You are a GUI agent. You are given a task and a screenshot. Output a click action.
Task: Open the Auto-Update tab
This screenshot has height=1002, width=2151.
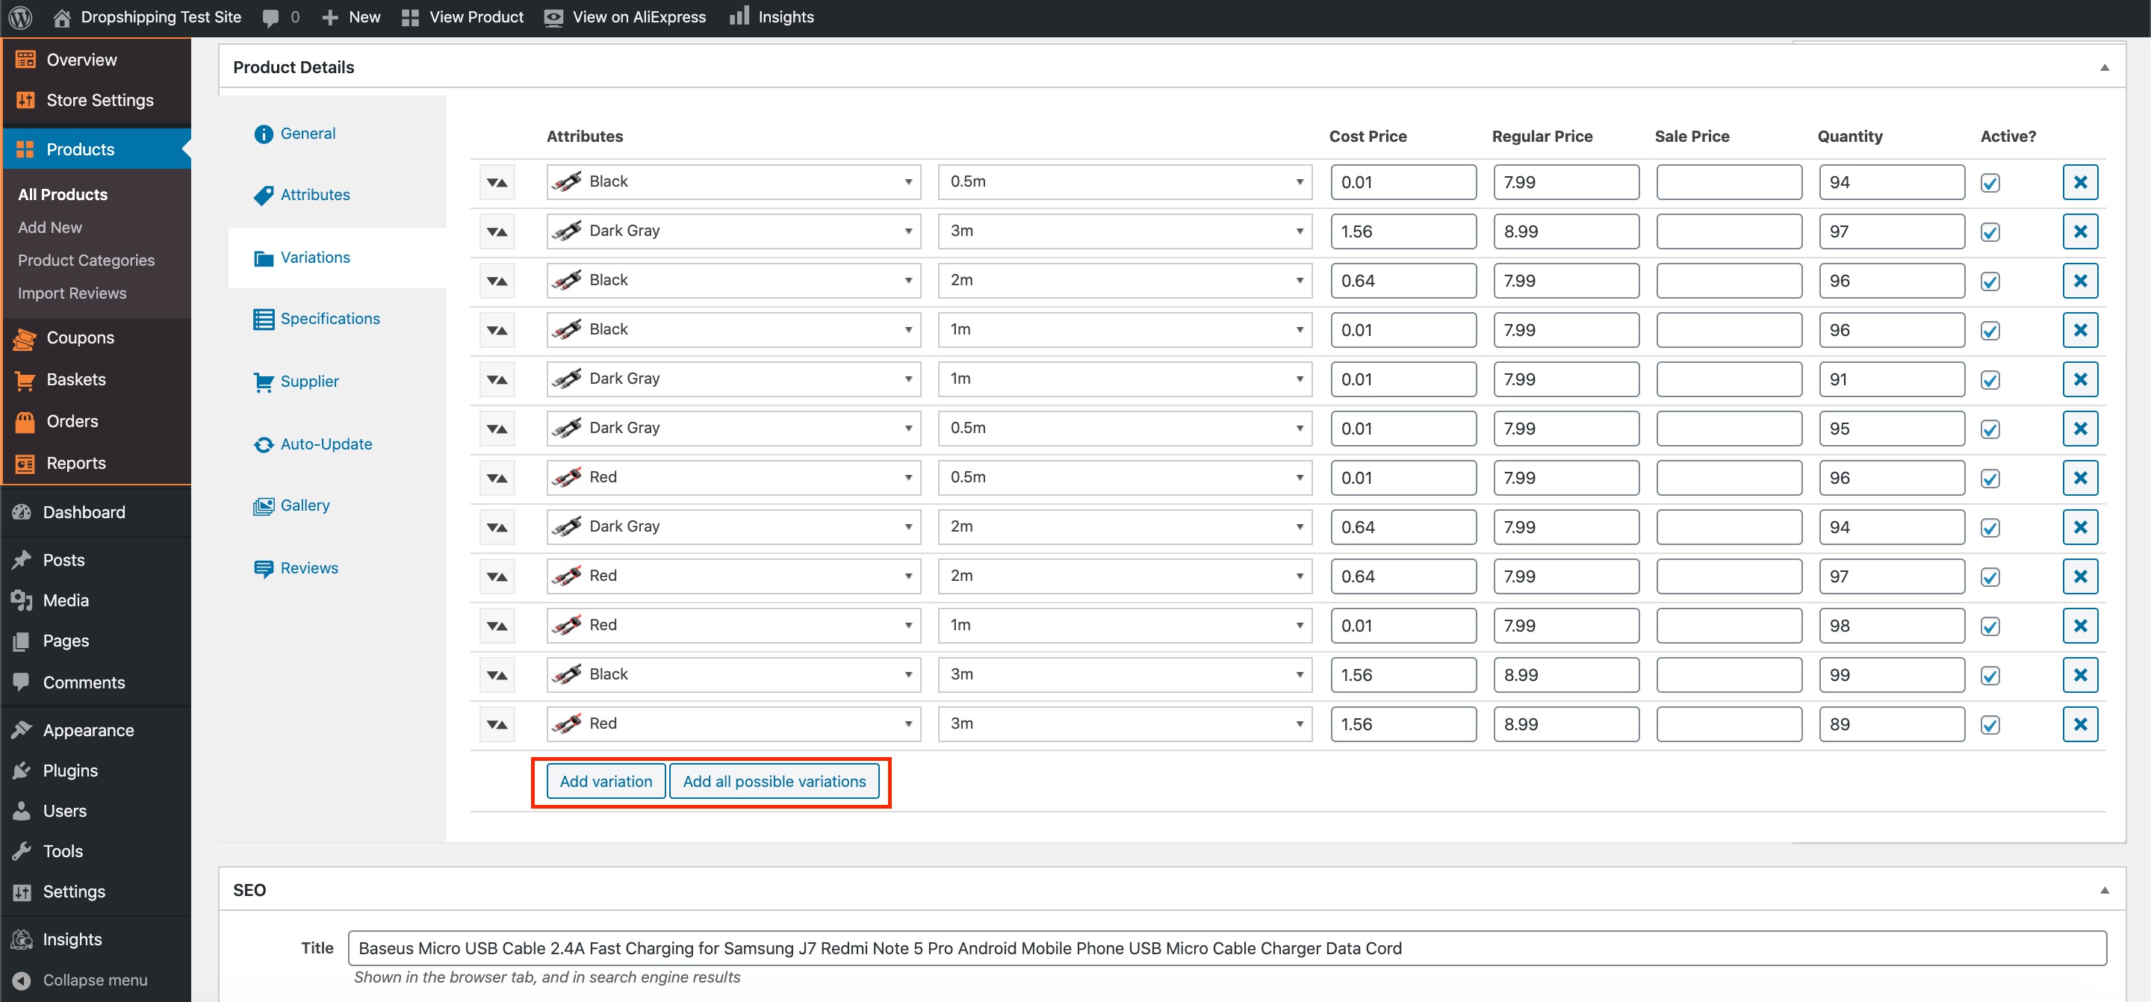[x=326, y=444]
